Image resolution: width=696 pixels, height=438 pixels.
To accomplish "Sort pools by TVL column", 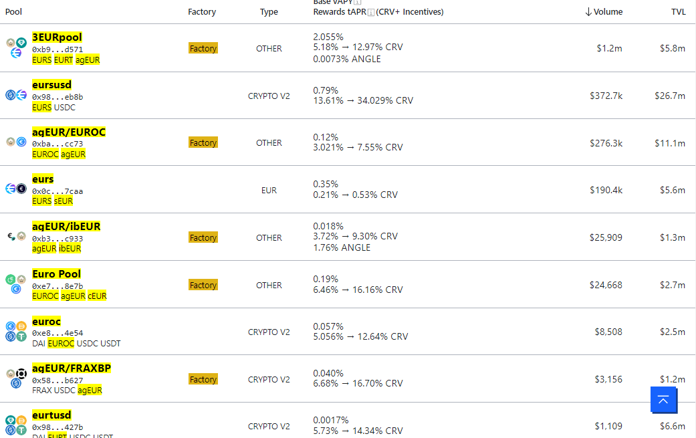I will click(x=678, y=12).
